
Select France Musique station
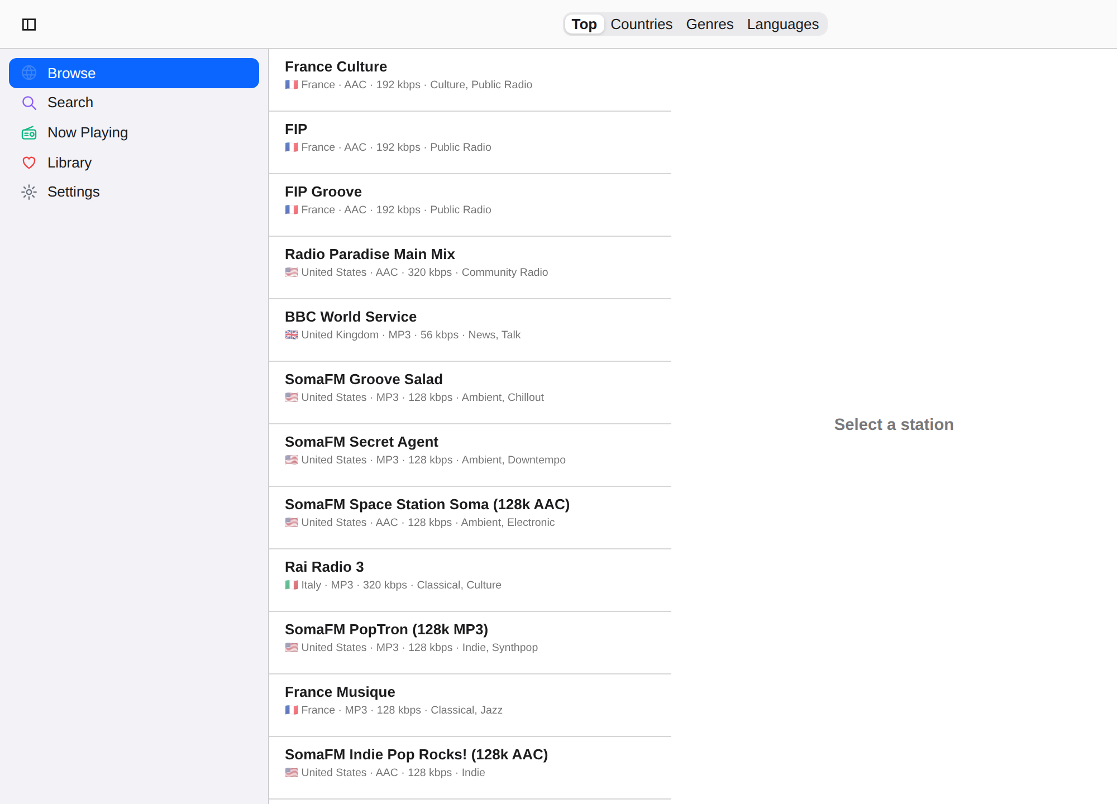pos(470,705)
